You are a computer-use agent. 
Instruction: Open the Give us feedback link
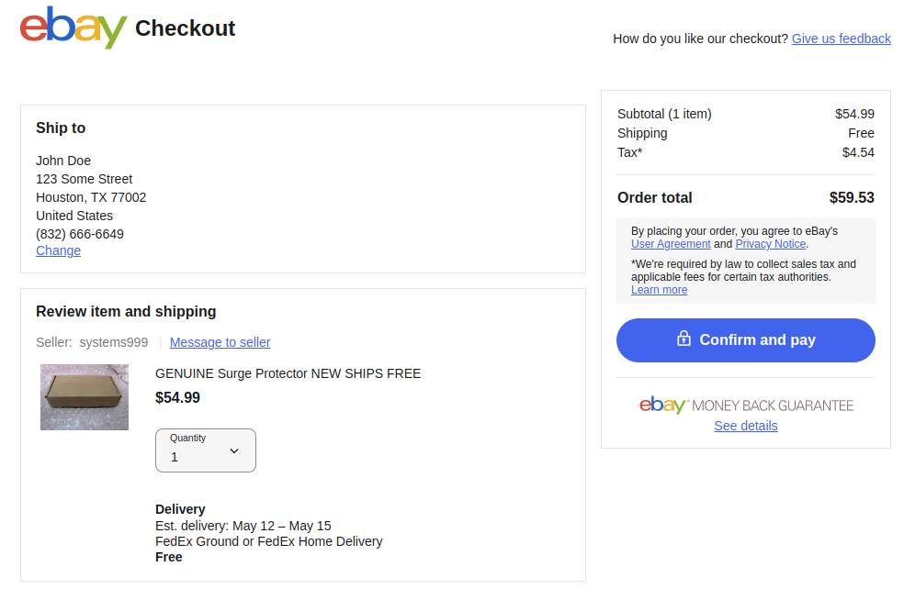point(842,39)
